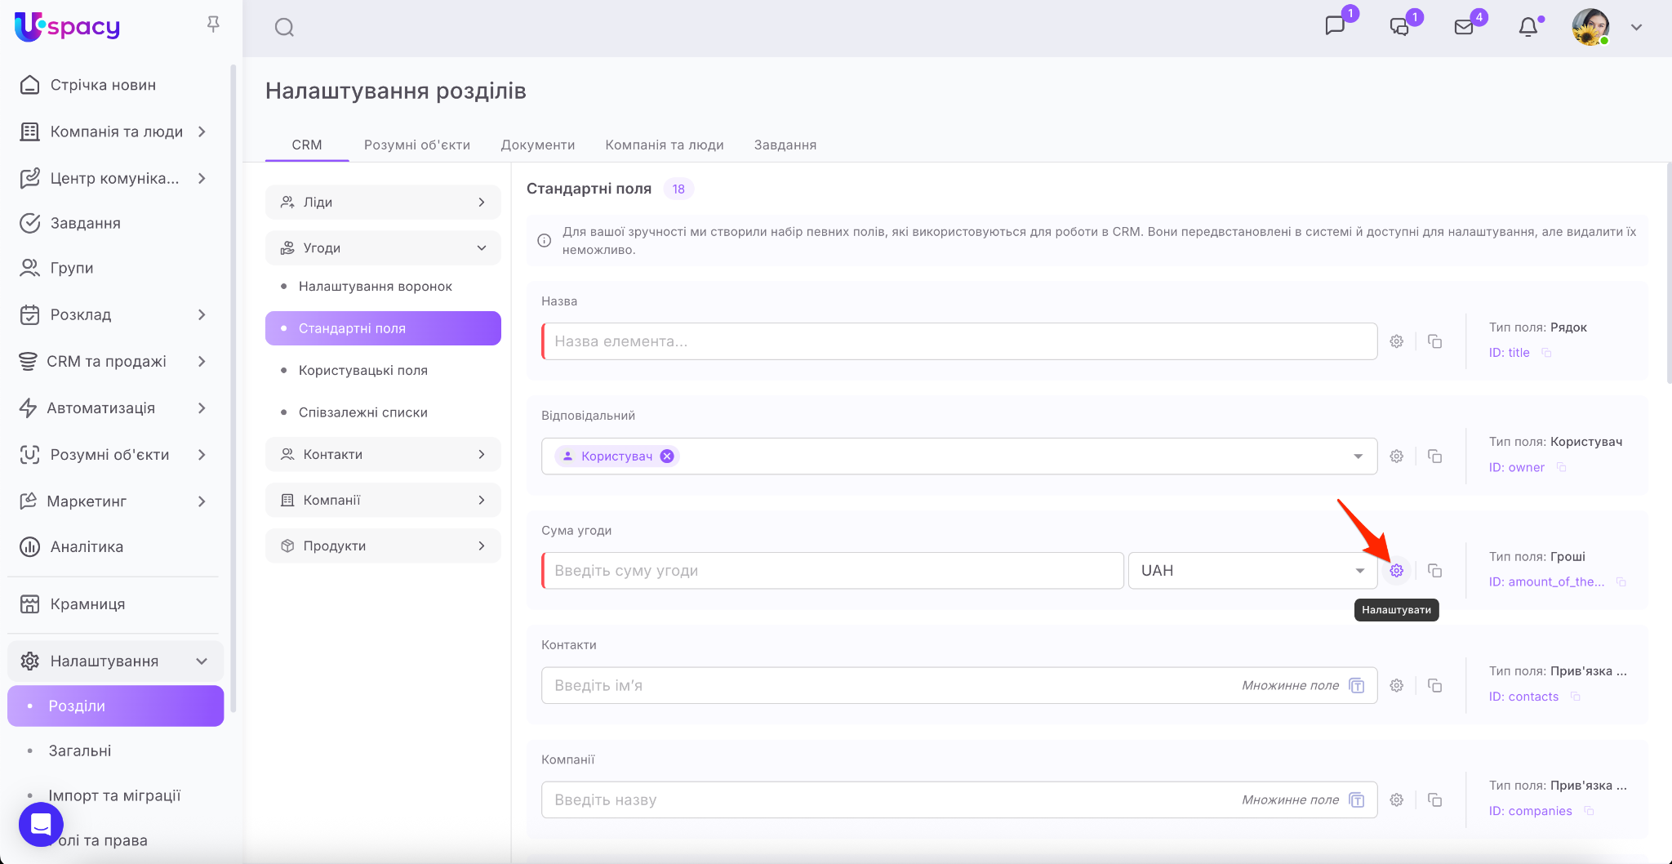This screenshot has height=864, width=1672.
Task: Open the UAH currency dropdown
Action: pos(1252,571)
